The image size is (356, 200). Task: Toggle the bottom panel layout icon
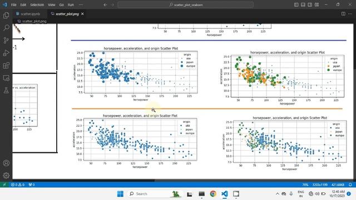coord(303,5)
